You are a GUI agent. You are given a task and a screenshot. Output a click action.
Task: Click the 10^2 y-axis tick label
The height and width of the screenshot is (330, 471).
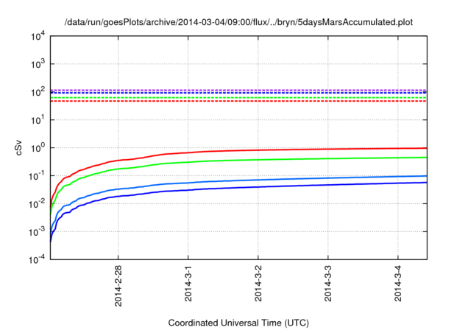(x=38, y=91)
